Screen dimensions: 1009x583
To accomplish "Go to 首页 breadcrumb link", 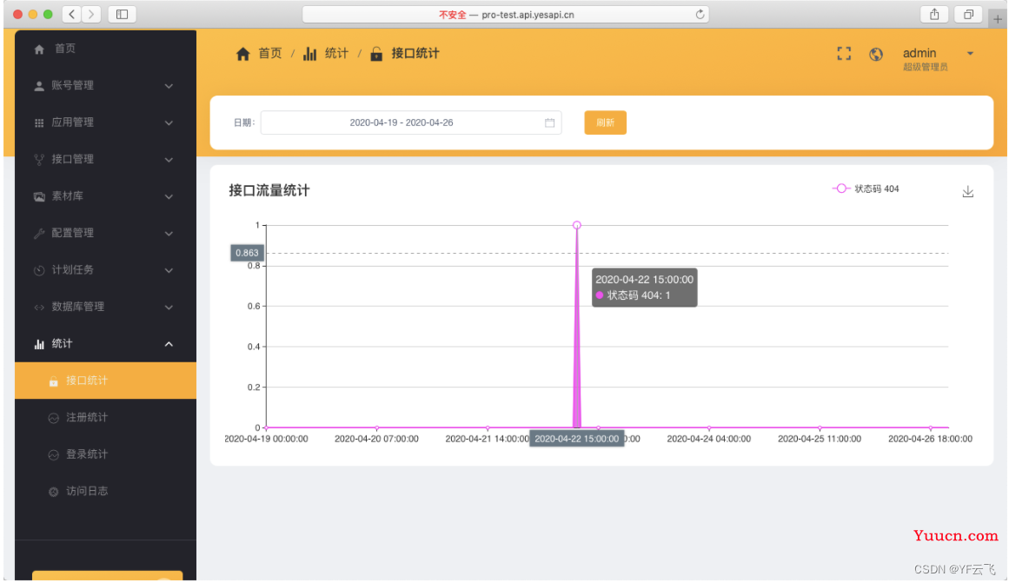I will [x=270, y=54].
